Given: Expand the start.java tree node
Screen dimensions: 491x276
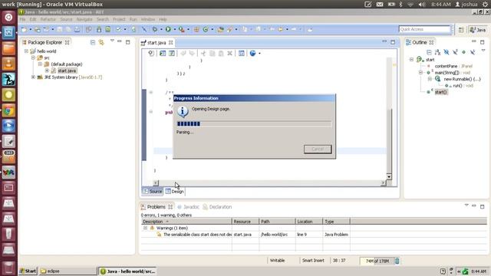Looking at the screenshot, I should (x=47, y=71).
